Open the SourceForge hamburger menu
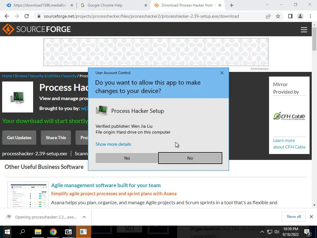317x238 pixels. click(304, 30)
